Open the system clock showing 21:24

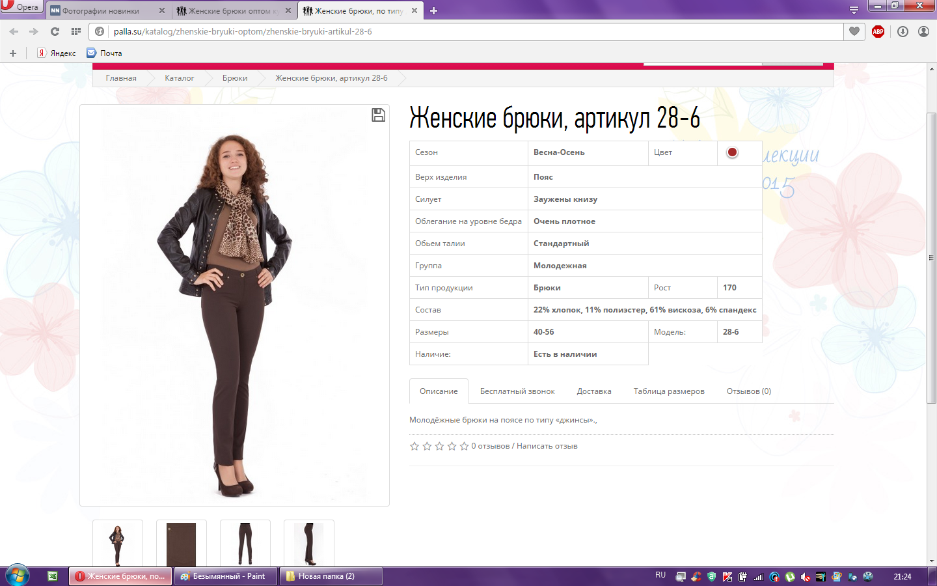903,576
